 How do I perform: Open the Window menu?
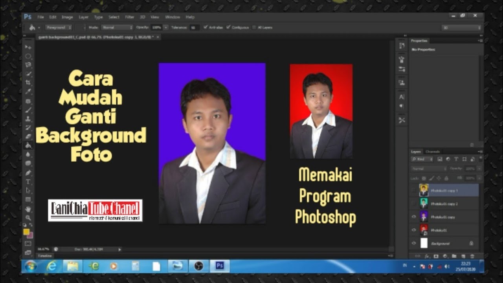click(x=172, y=17)
